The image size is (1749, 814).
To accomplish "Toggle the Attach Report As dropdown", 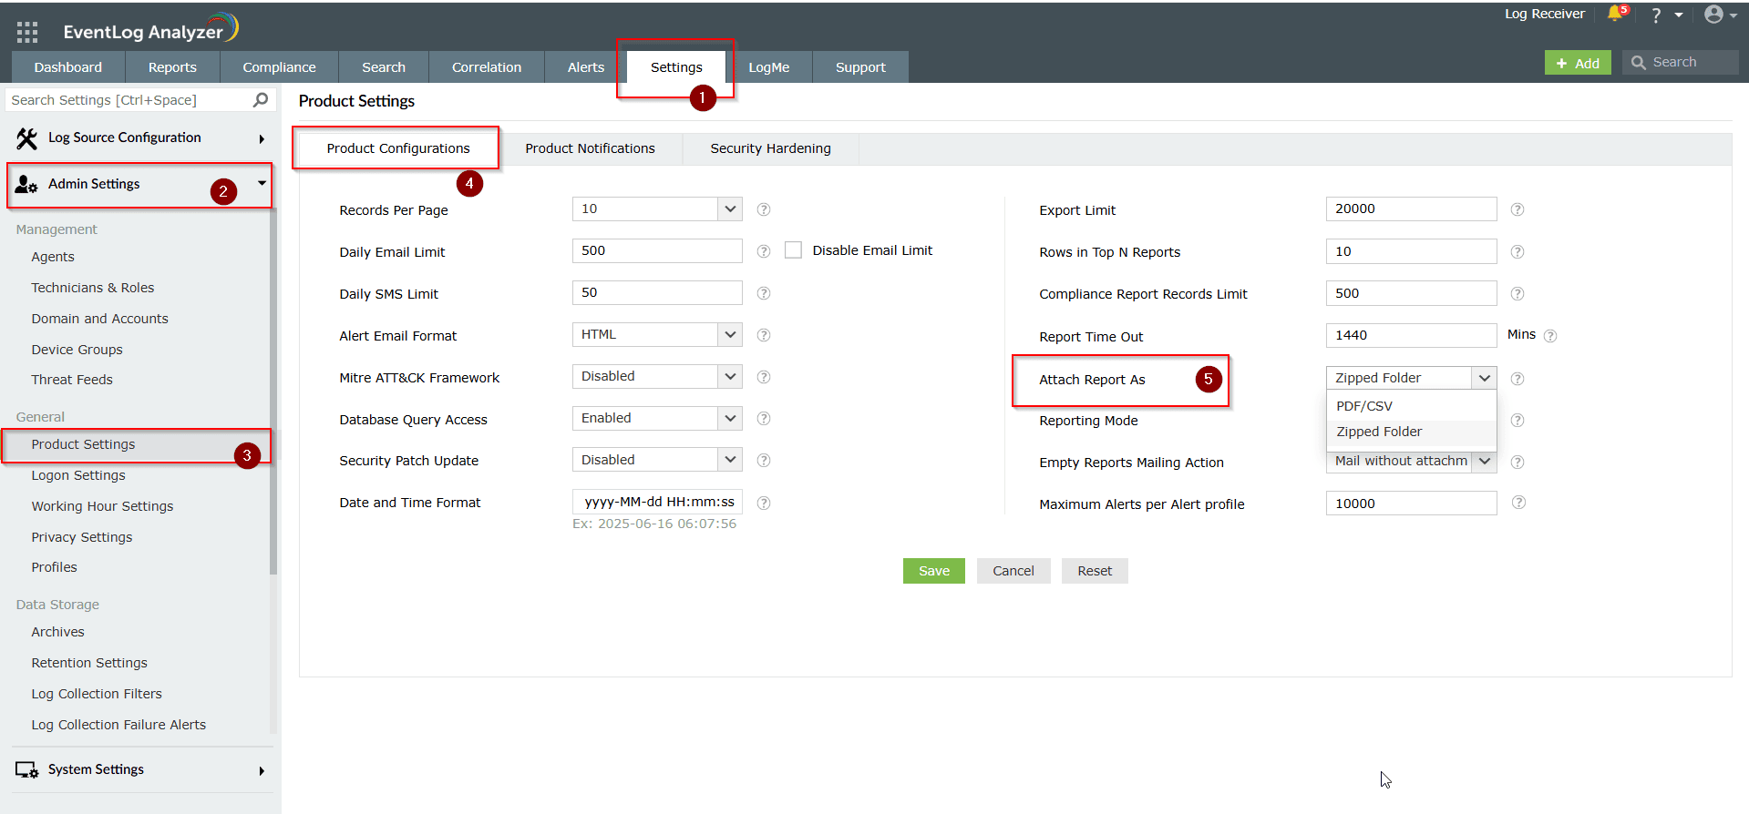I will click(x=1411, y=378).
